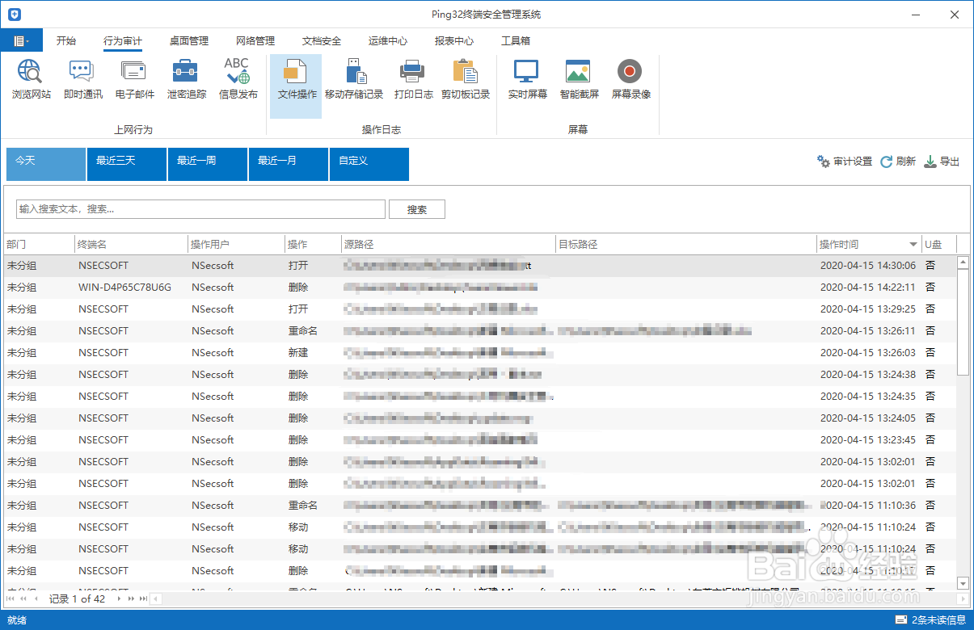Viewport: 974px width, 630px height.
Task: Click the 审计设置 audit settings gear
Action: coord(844,162)
